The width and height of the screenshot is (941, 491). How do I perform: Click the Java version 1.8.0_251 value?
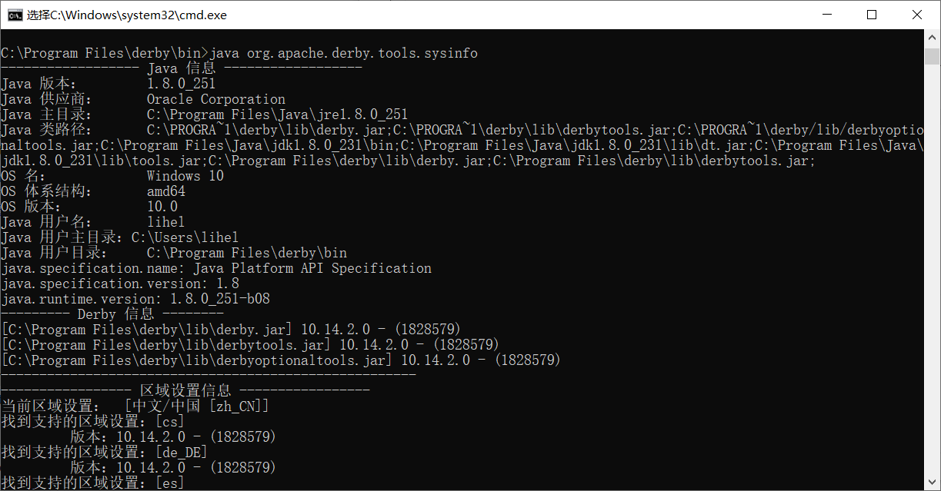[182, 84]
